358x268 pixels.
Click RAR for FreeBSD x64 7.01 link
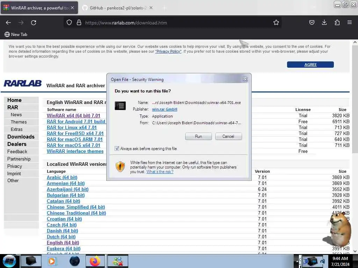(x=75, y=133)
